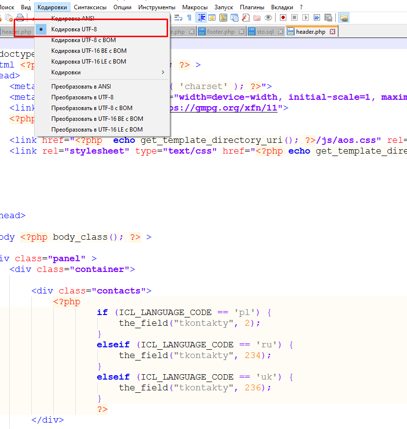The height and width of the screenshot is (429, 407).
Task: Select the active header.php tab
Action: pos(311,32)
